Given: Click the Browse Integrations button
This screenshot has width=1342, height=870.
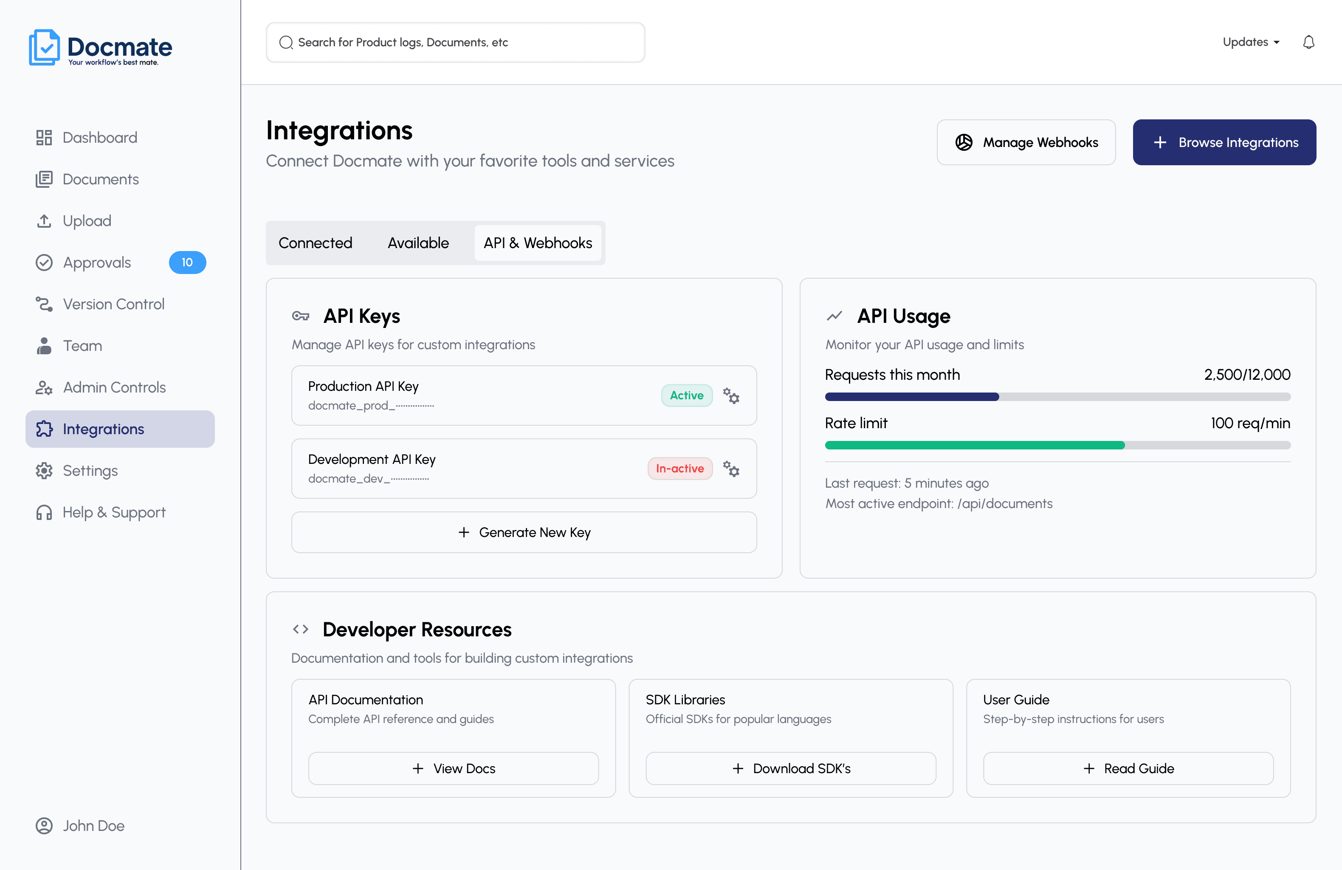Looking at the screenshot, I should (1224, 142).
